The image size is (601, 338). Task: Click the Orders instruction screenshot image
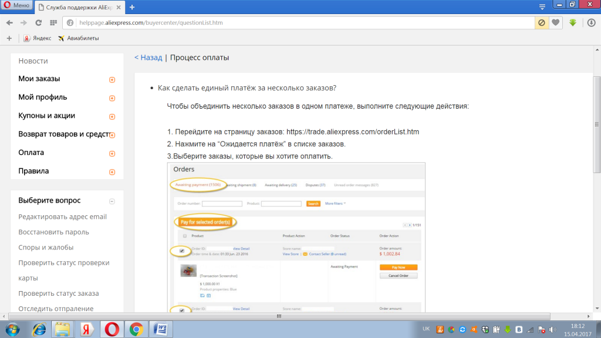click(296, 237)
